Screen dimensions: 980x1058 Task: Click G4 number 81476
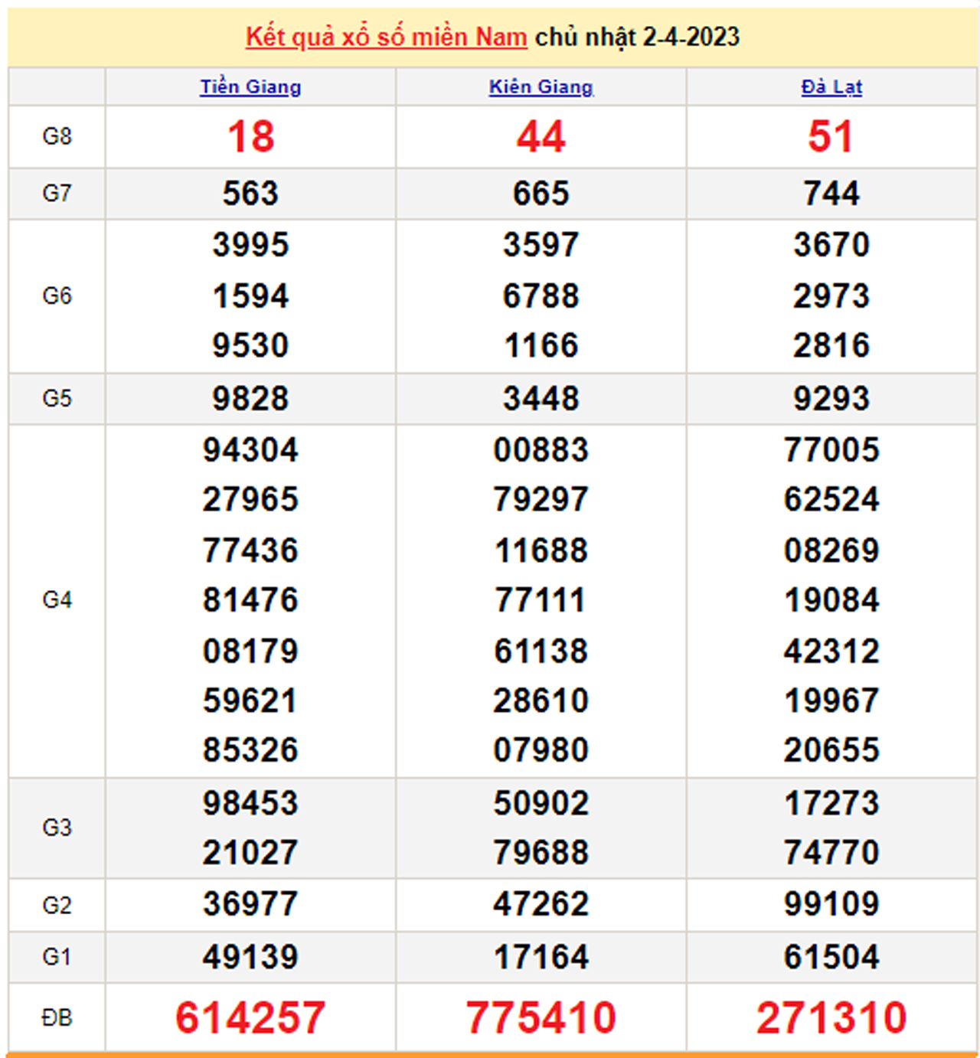pyautogui.click(x=250, y=600)
